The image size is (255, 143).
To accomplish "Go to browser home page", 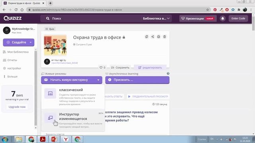I will [22, 10].
